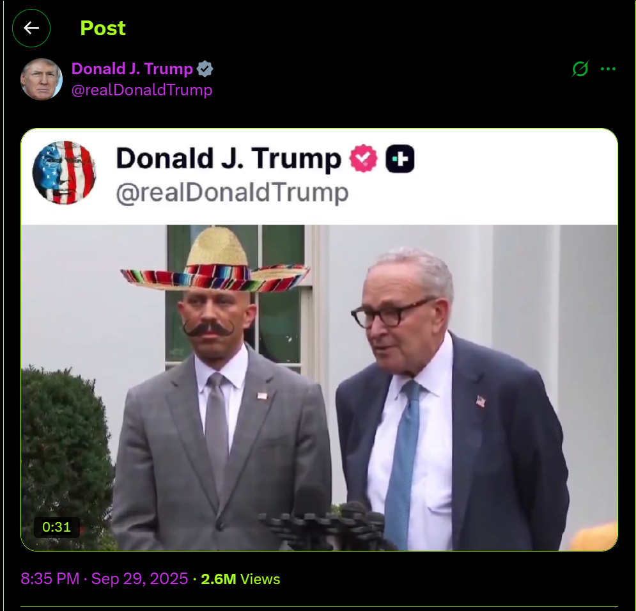The height and width of the screenshot is (611, 636).
Task: Open the 8:35 PM · Sep 29, 2025 timestamp
Action: [x=105, y=580]
